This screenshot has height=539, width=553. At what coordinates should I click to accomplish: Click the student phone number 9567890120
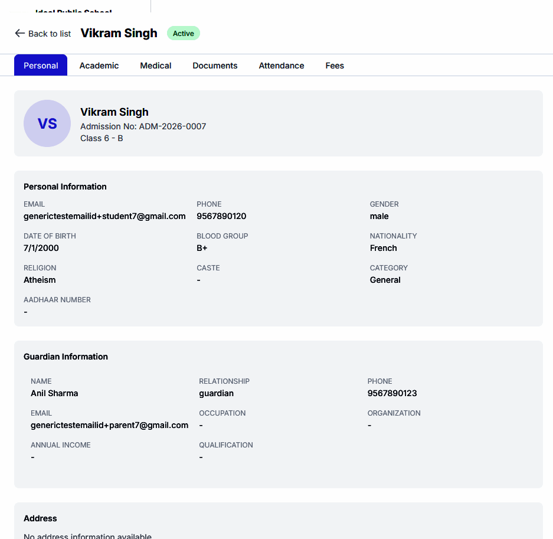click(x=221, y=216)
